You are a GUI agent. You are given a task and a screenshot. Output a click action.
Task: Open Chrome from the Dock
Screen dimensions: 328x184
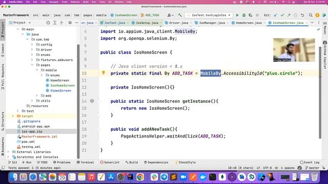(x=140, y=177)
